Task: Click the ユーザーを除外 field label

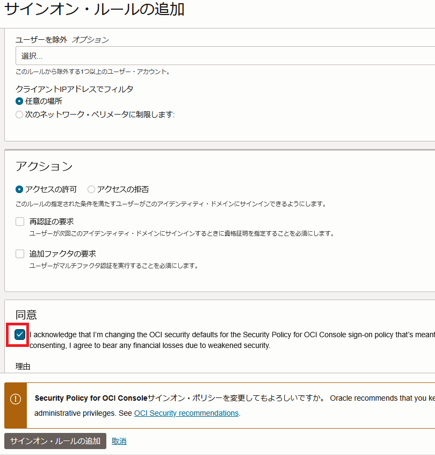Action: [41, 39]
